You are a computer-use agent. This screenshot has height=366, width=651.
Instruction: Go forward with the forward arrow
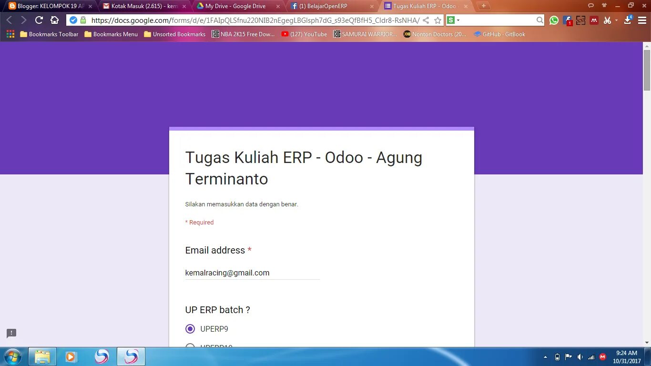(x=24, y=20)
